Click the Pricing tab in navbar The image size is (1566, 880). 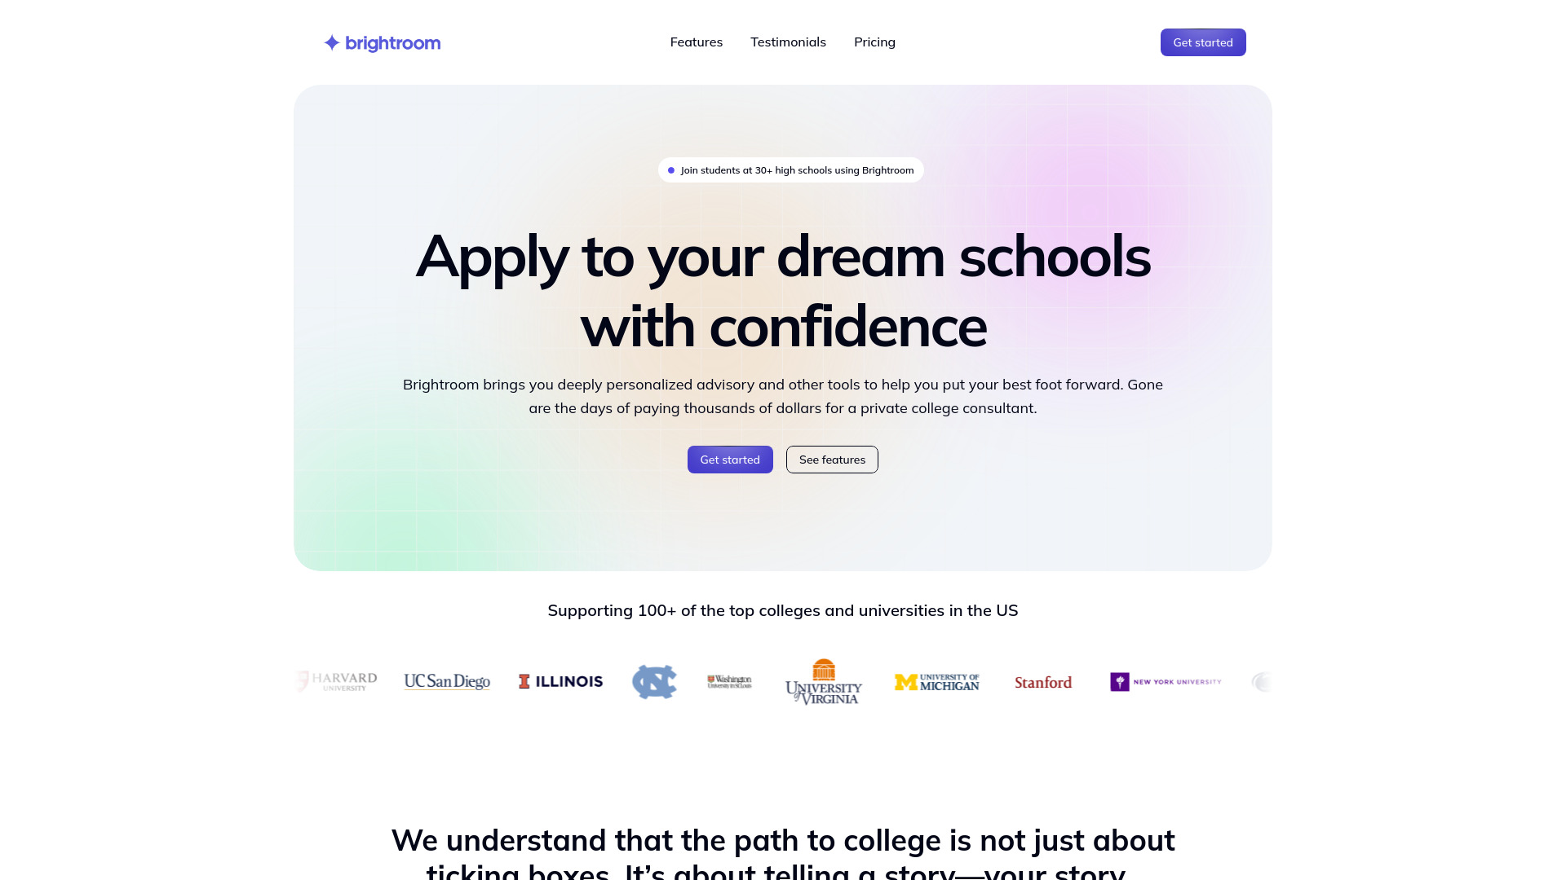[x=874, y=42]
